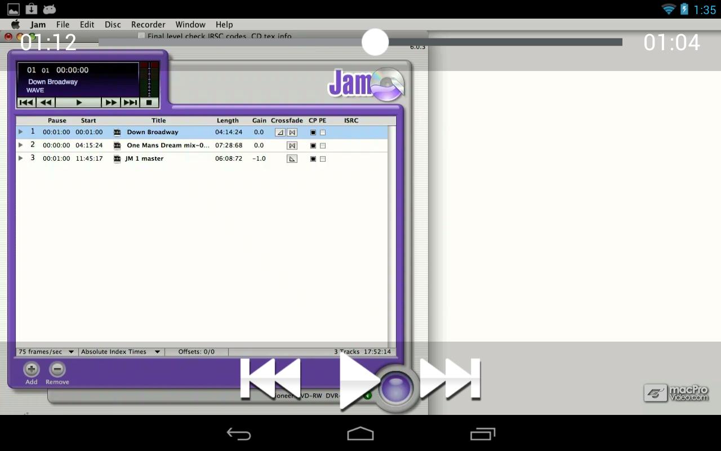Expand the disclosure triangle for track 1
Screen dimensions: 721x451
[x=21, y=132]
